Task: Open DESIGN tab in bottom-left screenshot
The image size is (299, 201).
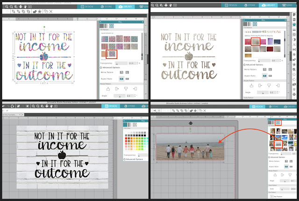Action: [x=111, y=106]
